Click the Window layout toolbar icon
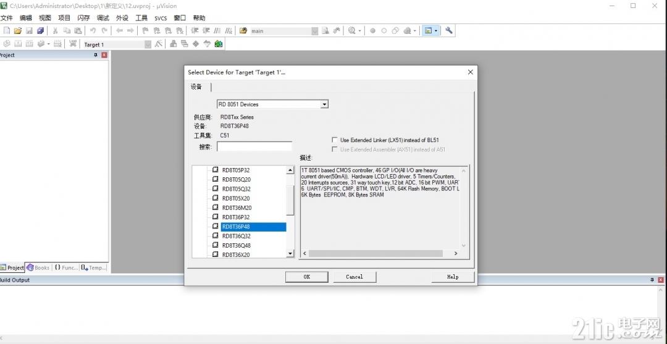This screenshot has height=344, width=667. coord(429,31)
